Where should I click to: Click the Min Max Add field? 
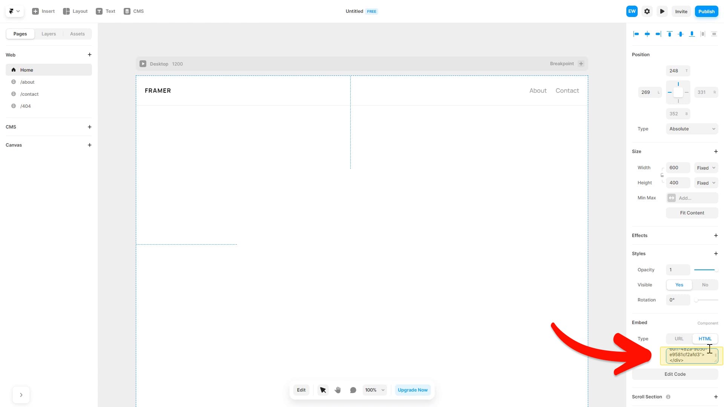(692, 198)
